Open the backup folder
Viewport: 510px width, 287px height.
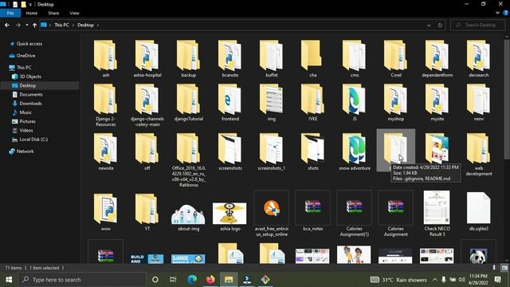(188, 58)
